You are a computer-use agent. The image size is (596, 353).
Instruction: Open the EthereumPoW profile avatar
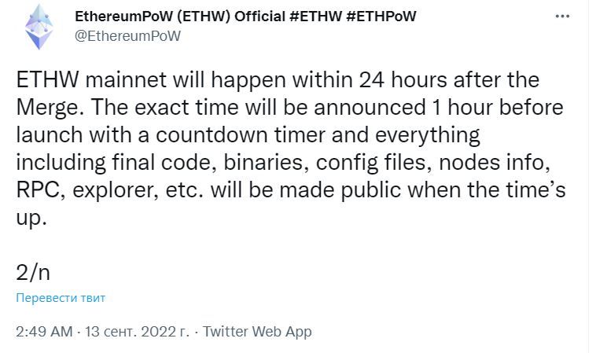click(39, 27)
